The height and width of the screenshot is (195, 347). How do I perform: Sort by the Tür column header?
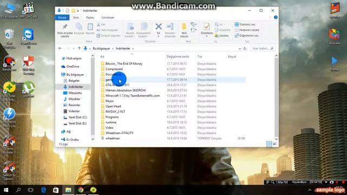[x=200, y=56]
